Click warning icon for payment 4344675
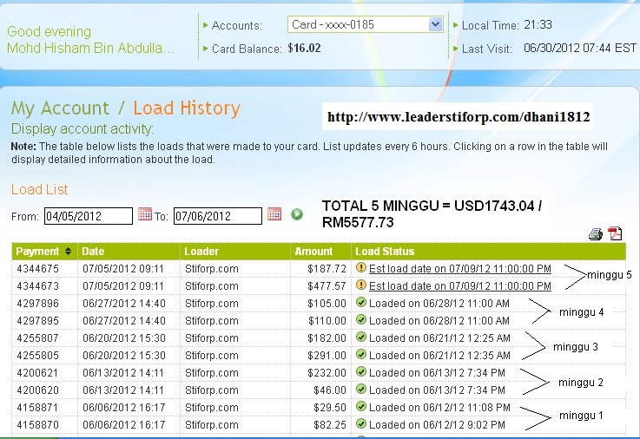The image size is (640, 439). pos(361,268)
